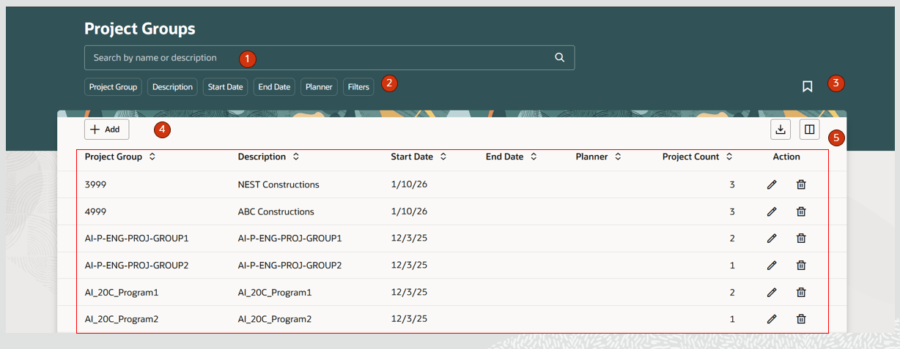Edit the AI-P-ENG-PROJ-GROUP1 row
Image resolution: width=900 pixels, height=349 pixels.
pyautogui.click(x=772, y=238)
